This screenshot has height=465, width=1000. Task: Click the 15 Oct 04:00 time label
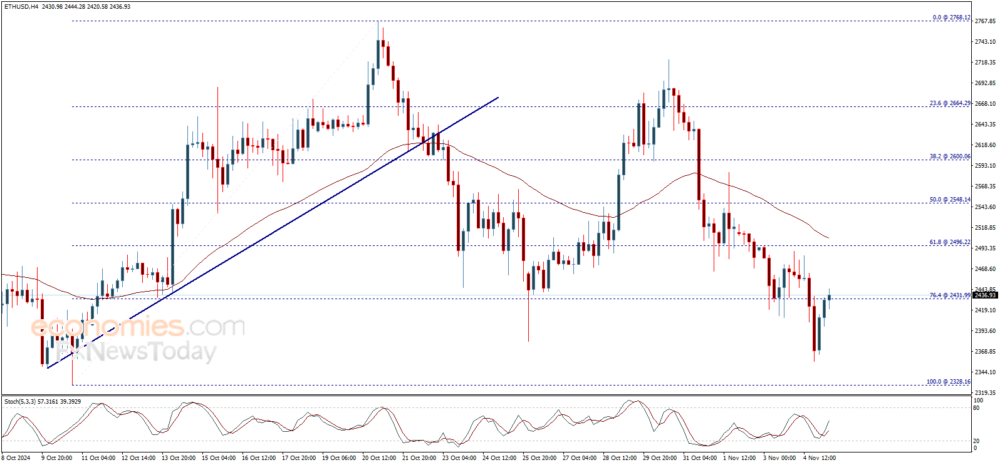pos(218,458)
